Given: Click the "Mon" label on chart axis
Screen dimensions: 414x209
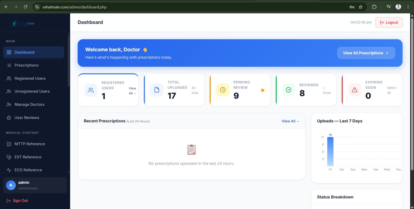Looking at the screenshot, I should [364, 169].
